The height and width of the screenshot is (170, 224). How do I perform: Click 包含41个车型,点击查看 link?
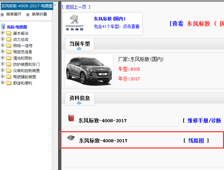click(x=116, y=26)
